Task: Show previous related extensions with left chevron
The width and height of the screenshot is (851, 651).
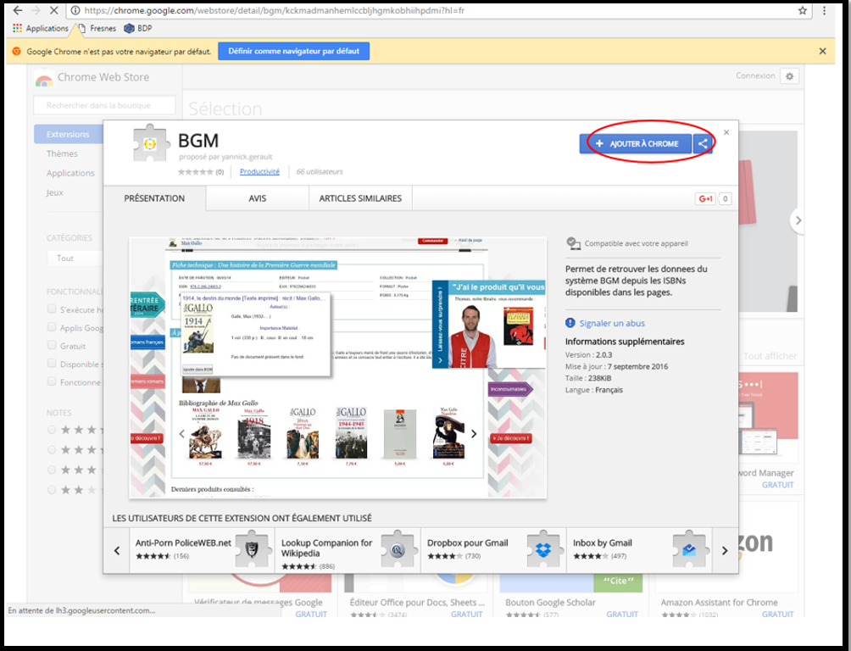Action: point(117,551)
